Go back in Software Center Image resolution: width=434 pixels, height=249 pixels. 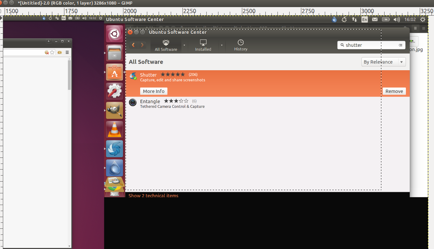133,45
